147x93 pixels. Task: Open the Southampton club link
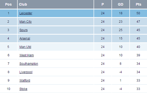pyautogui.click(x=29, y=64)
